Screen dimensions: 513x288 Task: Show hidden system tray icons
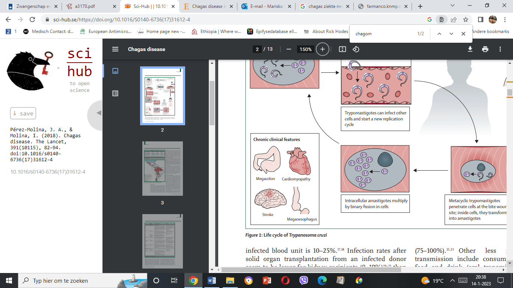pos(453,280)
